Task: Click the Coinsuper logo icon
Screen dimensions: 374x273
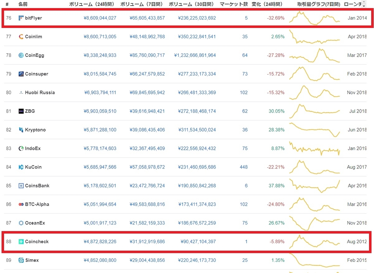Action: [21, 74]
